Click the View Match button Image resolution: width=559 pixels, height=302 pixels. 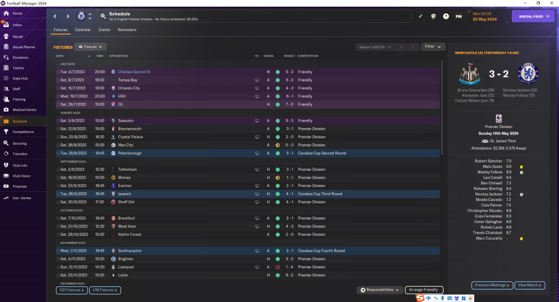[530, 285]
